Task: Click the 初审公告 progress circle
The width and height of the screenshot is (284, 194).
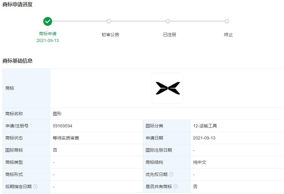Action: click(x=109, y=21)
